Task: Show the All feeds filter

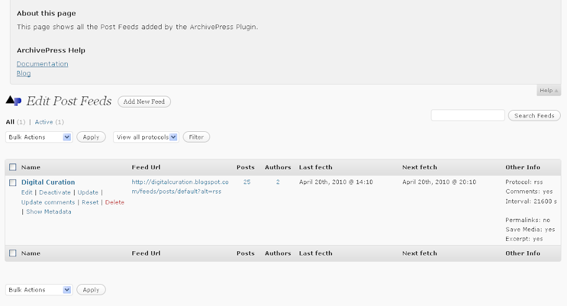Action: coord(10,122)
